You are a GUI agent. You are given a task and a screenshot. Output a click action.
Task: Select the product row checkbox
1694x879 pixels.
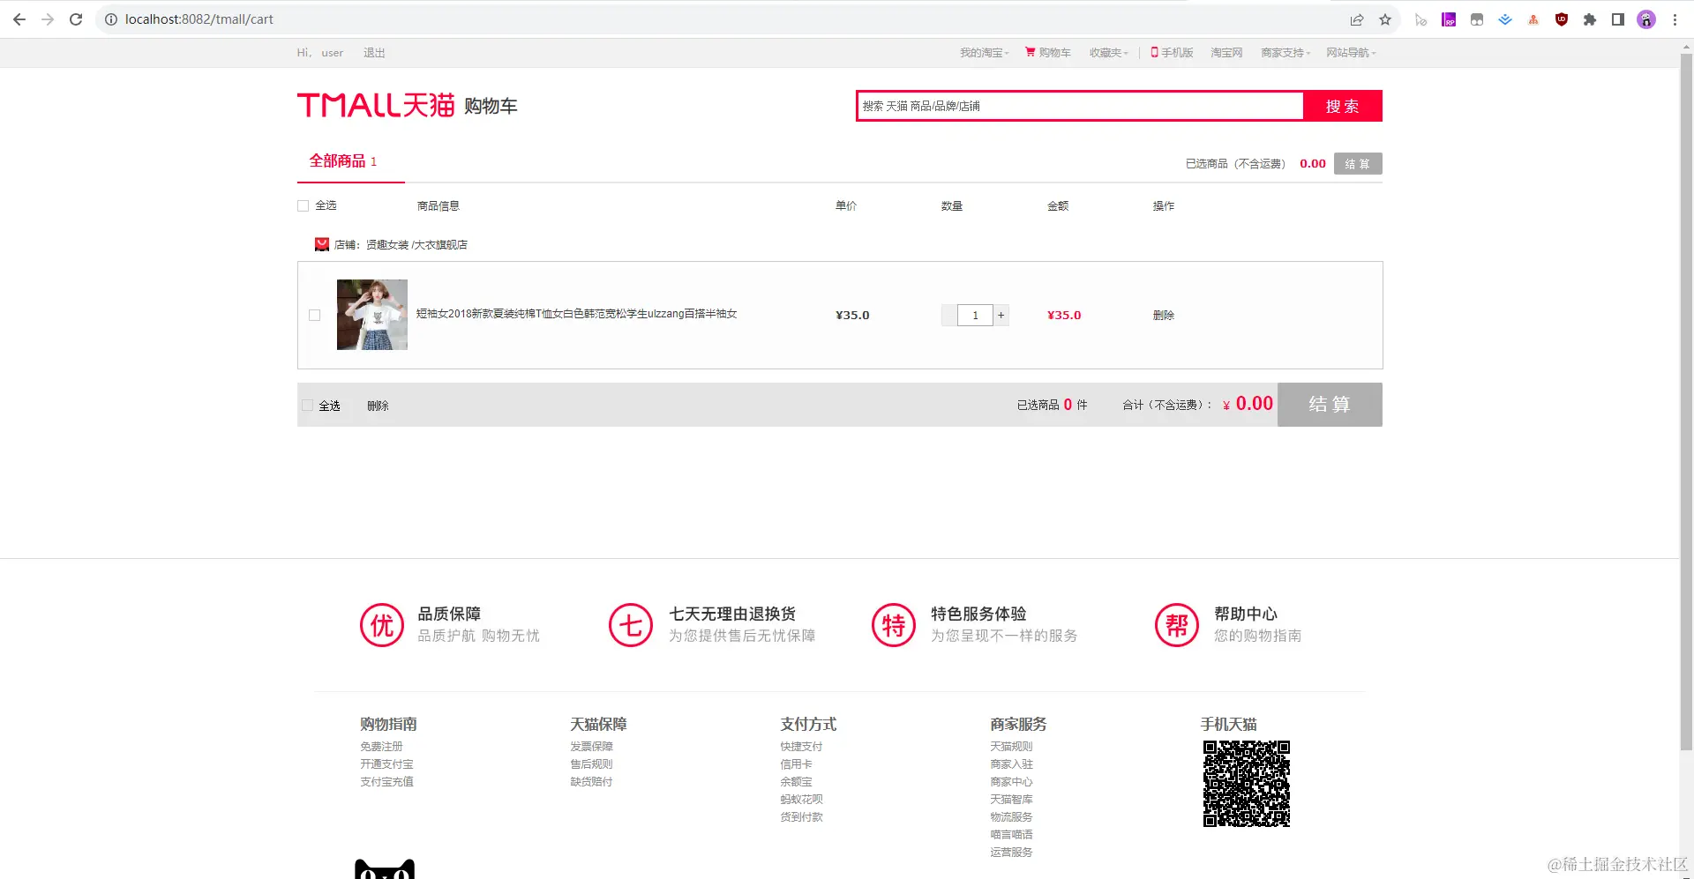pos(315,315)
